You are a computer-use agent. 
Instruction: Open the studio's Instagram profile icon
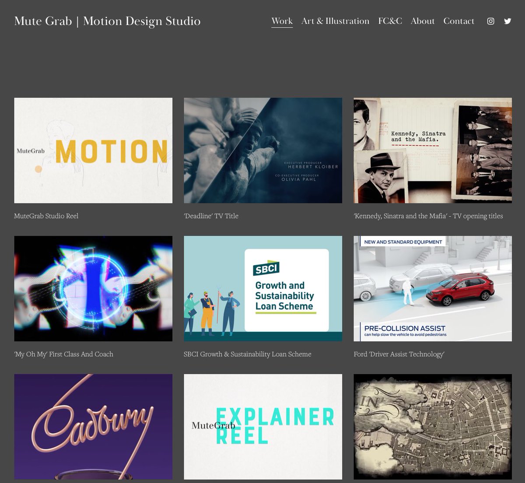(491, 21)
